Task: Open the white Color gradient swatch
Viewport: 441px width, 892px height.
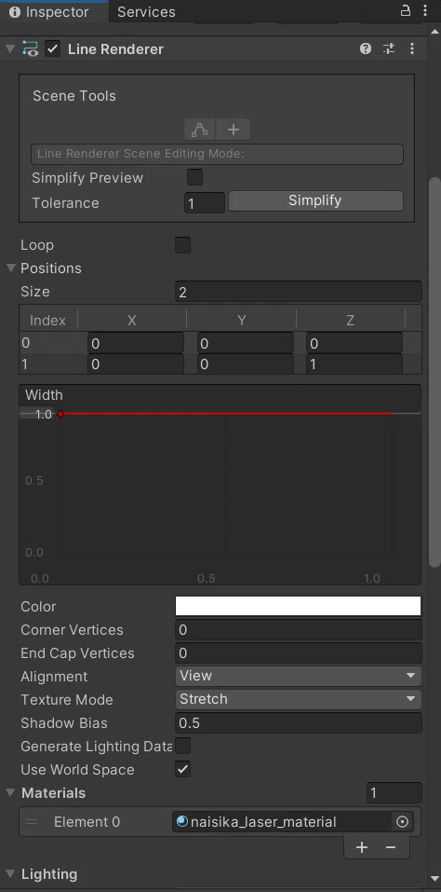Action: (298, 606)
